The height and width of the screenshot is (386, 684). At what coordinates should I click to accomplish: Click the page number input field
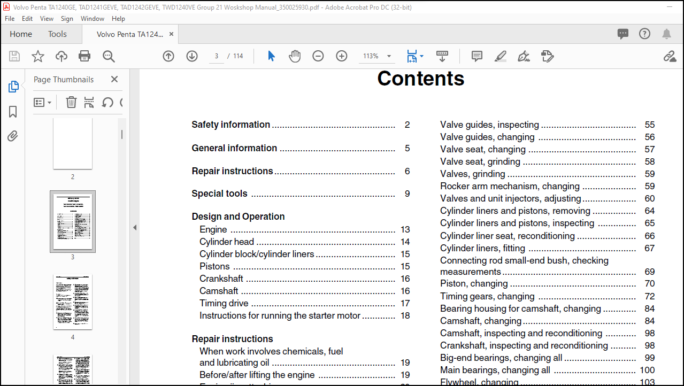(x=216, y=56)
